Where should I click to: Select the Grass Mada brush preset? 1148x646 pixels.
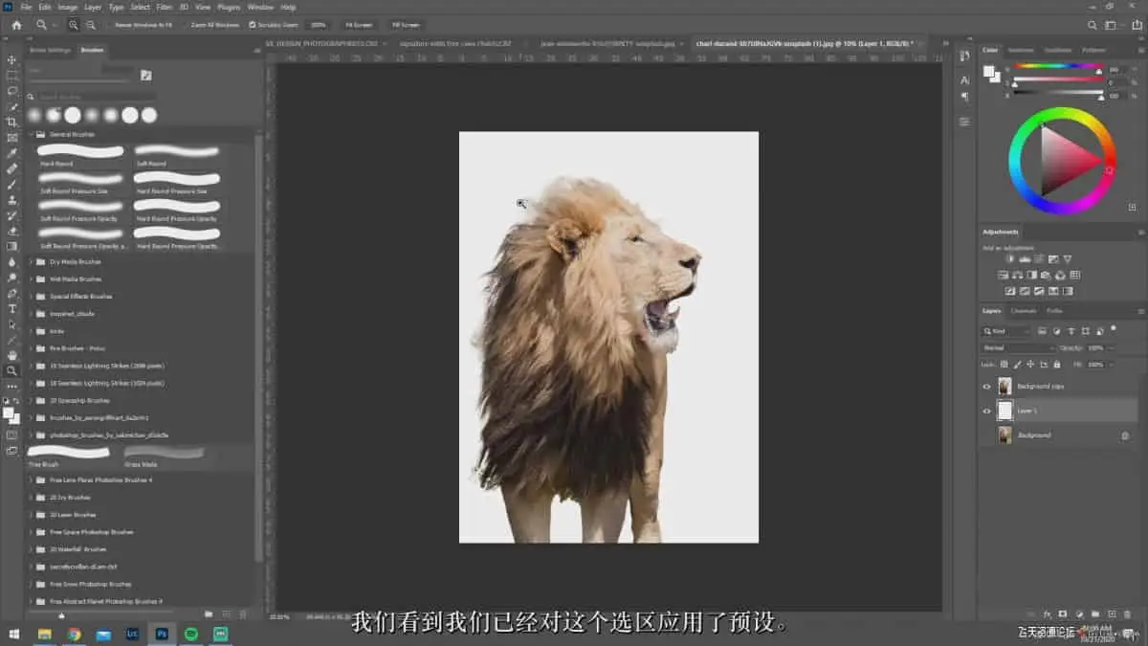(x=164, y=456)
